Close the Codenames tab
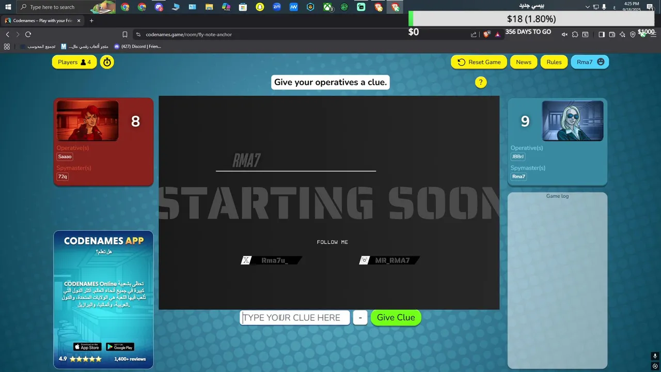The image size is (661, 372). [x=79, y=21]
